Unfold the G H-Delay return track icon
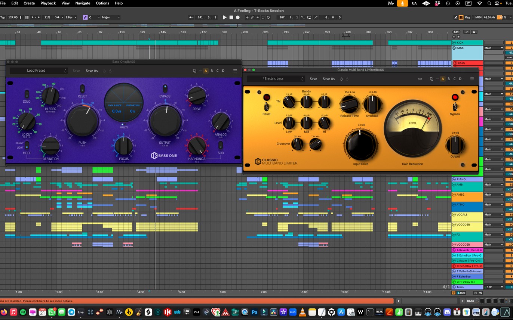 [x=454, y=282]
